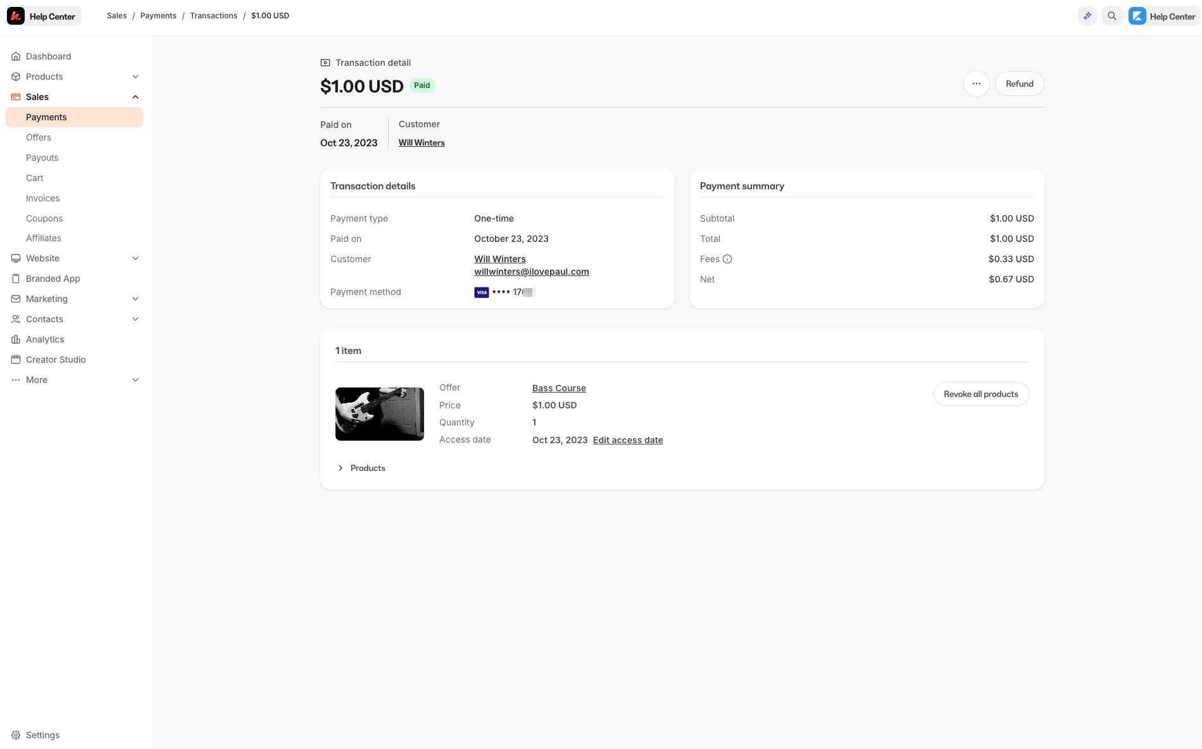Click the More ellipsis icon in sidebar
This screenshot has width=1202, height=749.
[16, 380]
